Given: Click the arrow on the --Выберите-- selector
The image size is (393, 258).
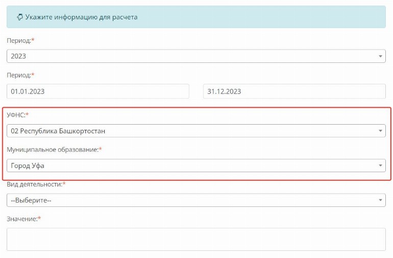Looking at the screenshot, I should (381, 200).
